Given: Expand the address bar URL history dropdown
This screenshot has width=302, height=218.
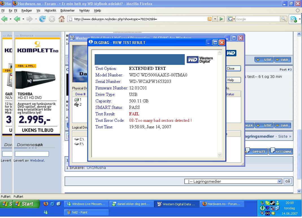Looking at the screenshot, I should (x=215, y=19).
